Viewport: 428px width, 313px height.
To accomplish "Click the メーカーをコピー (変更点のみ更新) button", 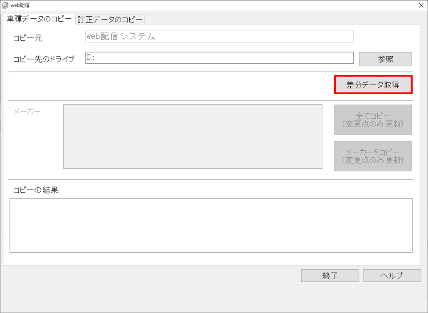I will [373, 156].
